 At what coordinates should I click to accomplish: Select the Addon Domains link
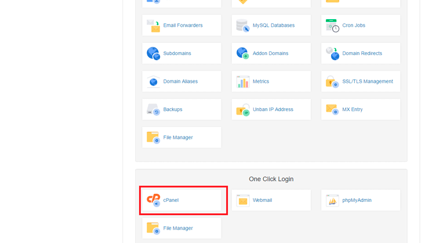click(270, 53)
